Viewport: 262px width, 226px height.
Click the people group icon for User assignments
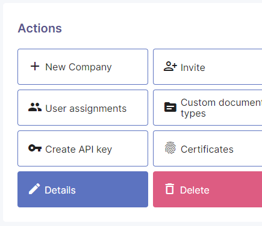(x=35, y=108)
